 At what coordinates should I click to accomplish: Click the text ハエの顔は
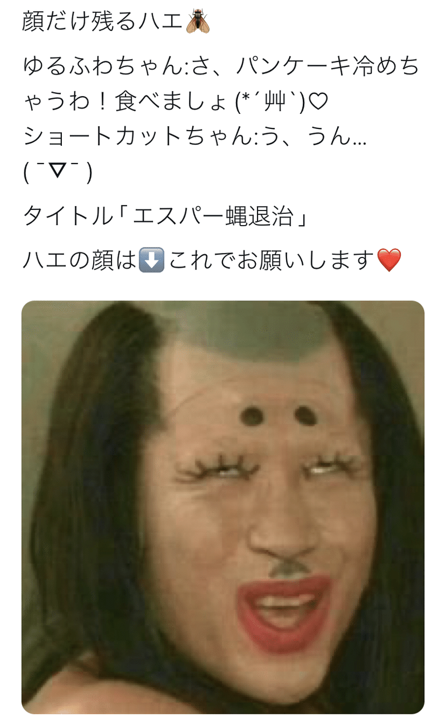(x=80, y=260)
